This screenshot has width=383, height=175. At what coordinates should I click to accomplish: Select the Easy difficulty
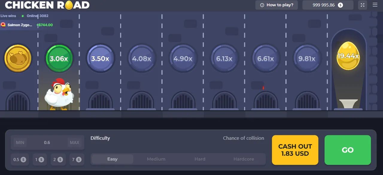112,159
